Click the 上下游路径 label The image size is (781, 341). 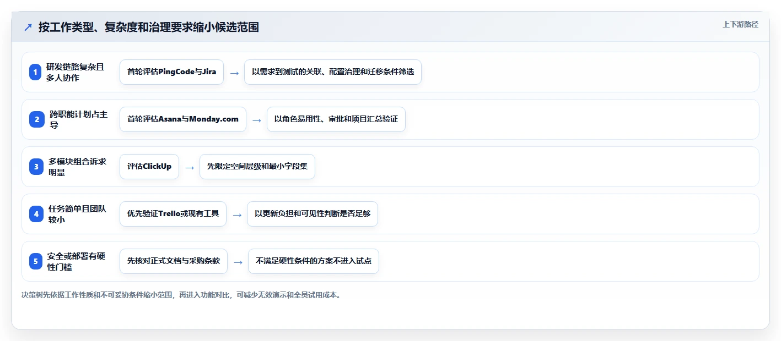740,24
